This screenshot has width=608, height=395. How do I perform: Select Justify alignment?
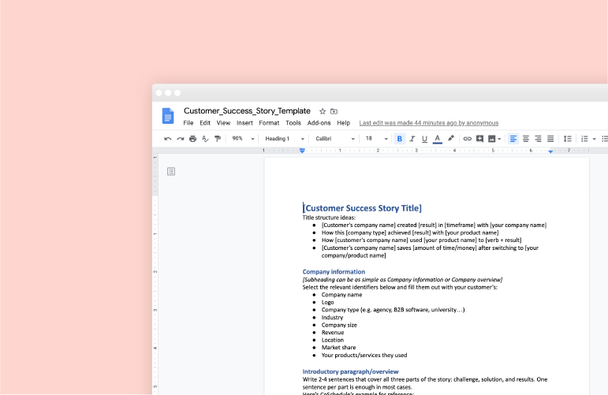click(550, 139)
